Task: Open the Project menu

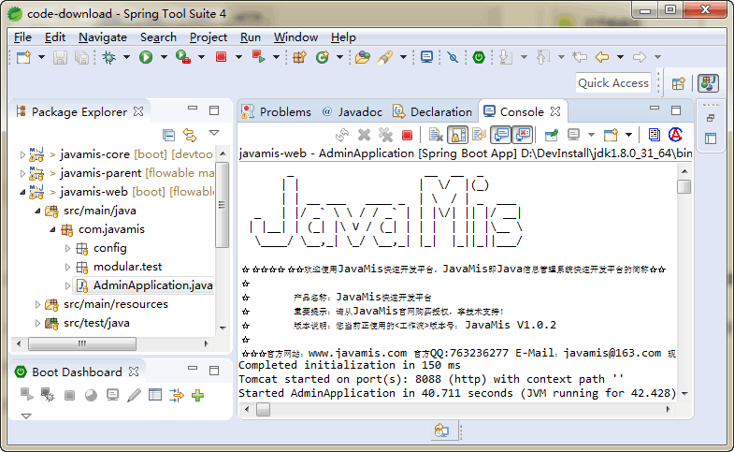Action: (209, 37)
